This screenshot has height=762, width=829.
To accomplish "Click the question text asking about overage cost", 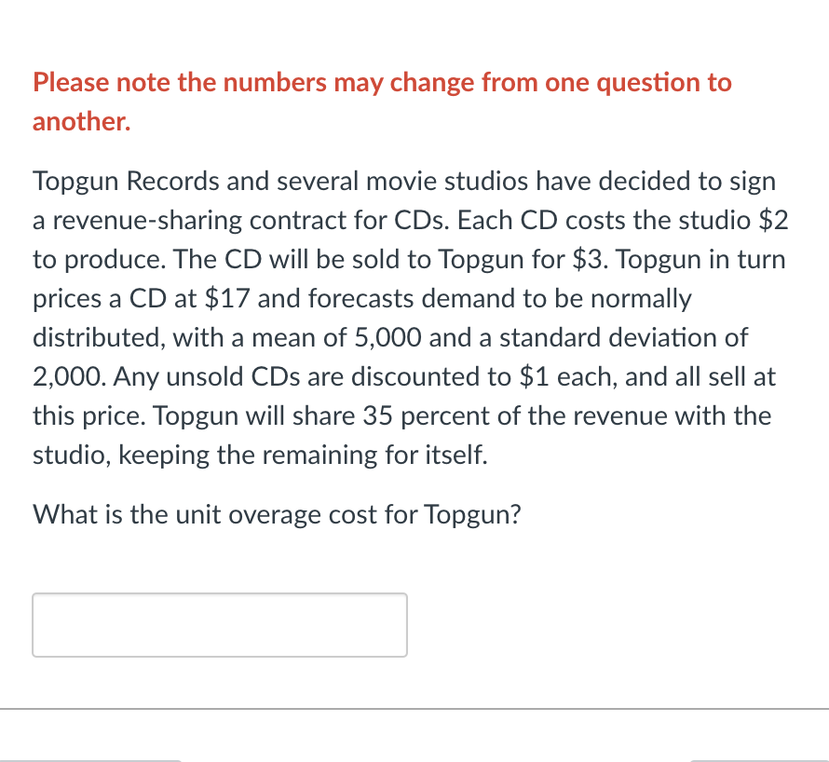I will [276, 513].
